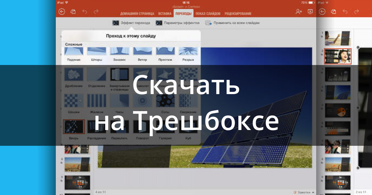Screen dimensions: 372x195
Task: Select slide 7 thumbnail in right window
Action: point(337,146)
